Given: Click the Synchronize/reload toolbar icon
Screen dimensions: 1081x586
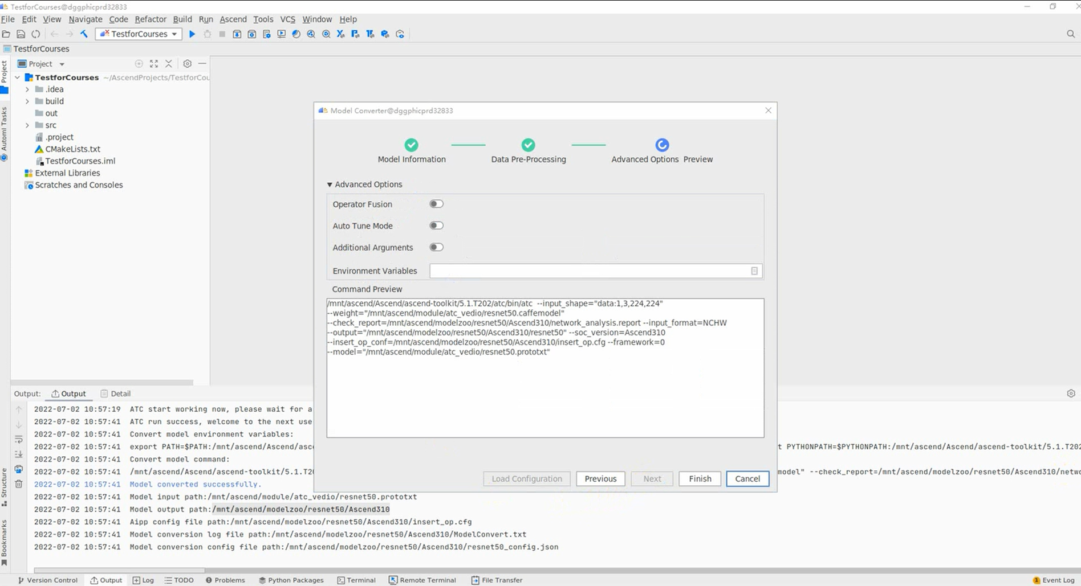Looking at the screenshot, I should (36, 34).
